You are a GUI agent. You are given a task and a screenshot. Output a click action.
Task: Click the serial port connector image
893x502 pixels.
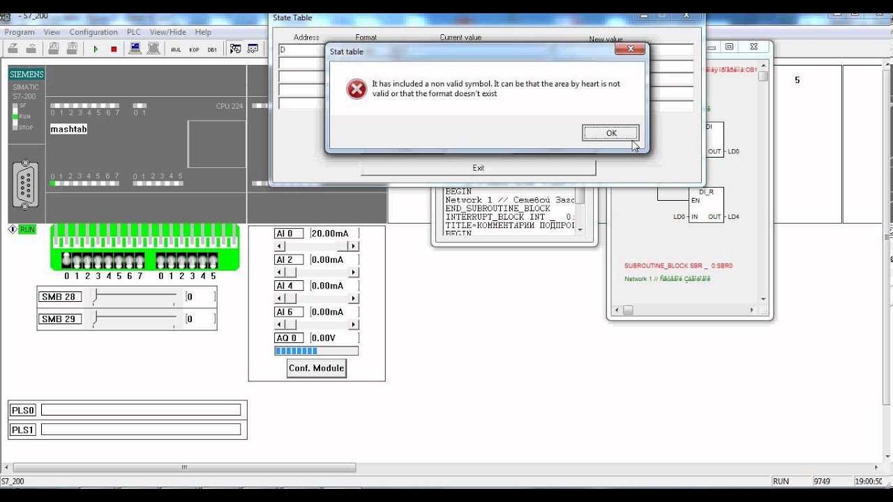coord(25,185)
